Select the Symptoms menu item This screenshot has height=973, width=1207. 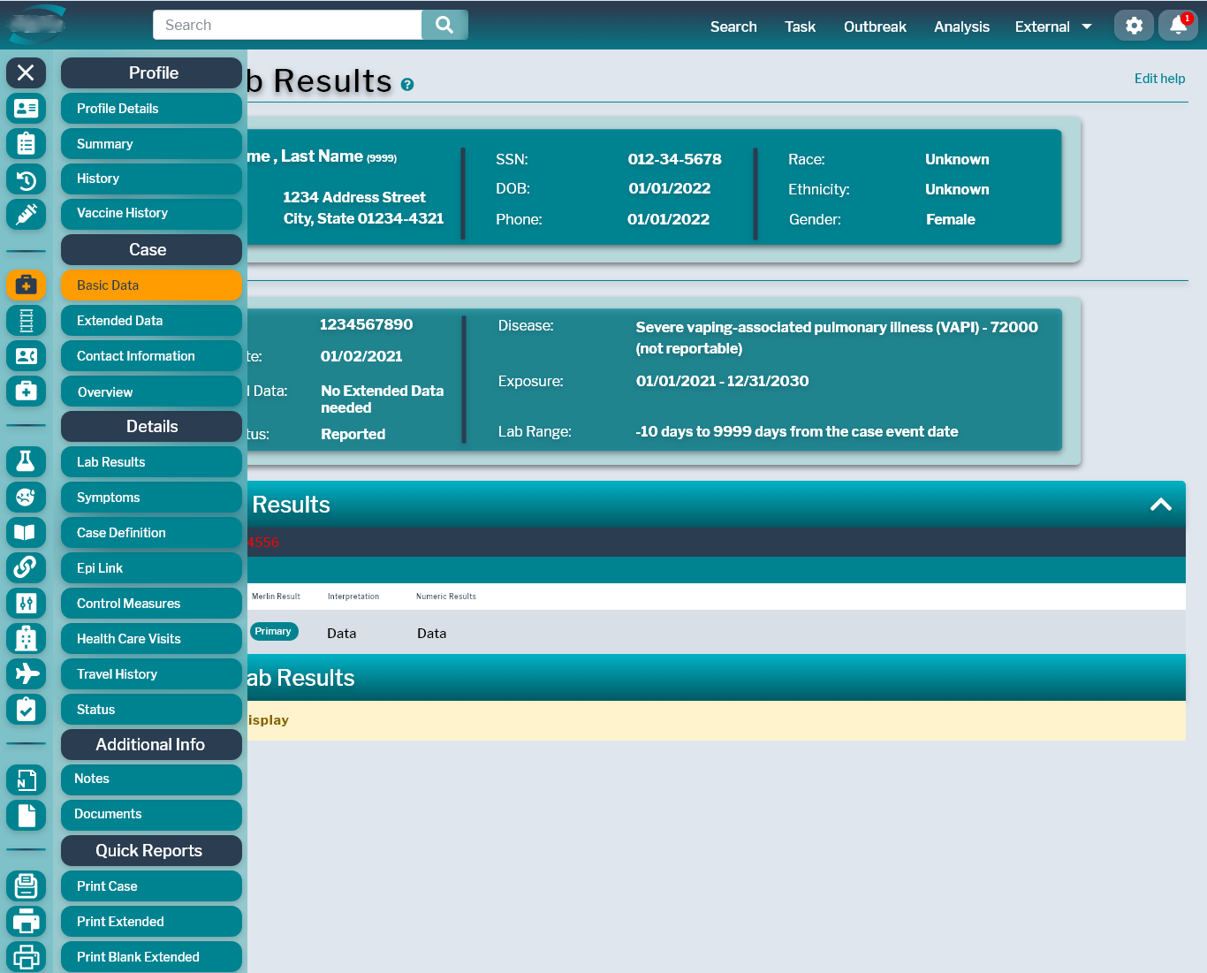pos(151,497)
